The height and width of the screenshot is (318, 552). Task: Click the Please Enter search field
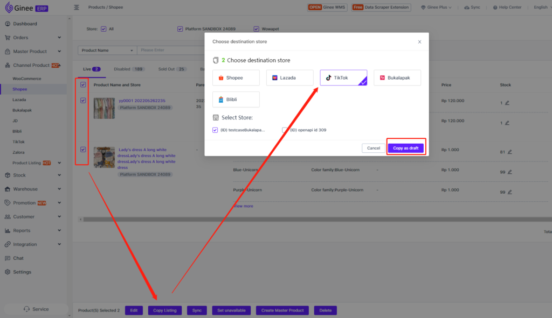[171, 50]
